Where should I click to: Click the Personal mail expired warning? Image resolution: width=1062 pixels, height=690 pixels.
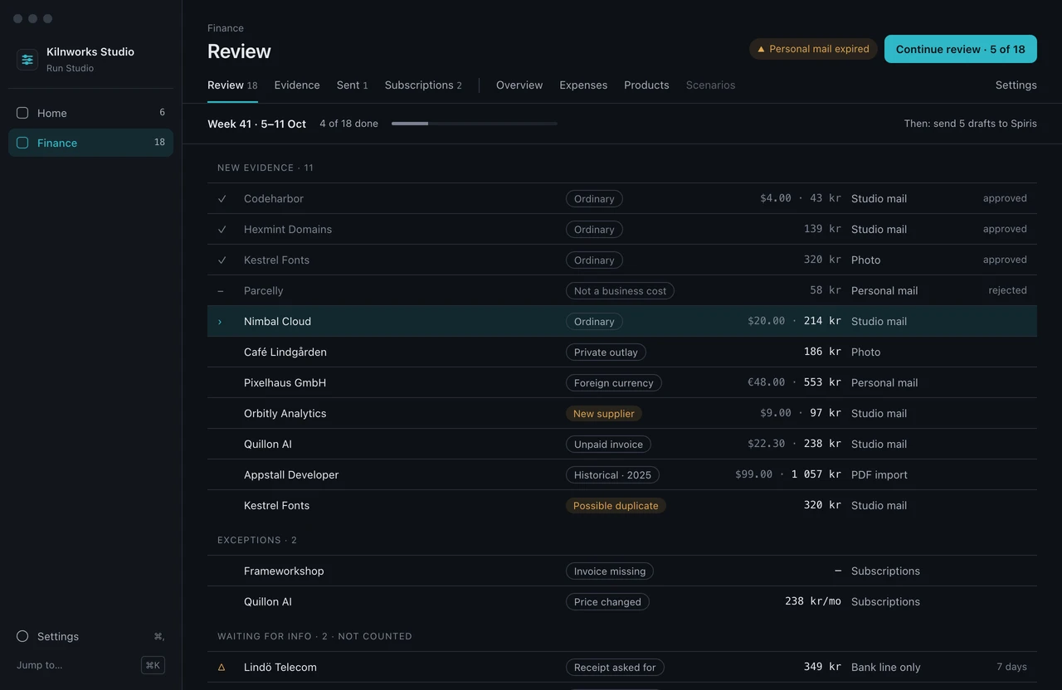(813, 49)
